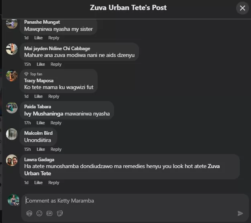Close Zuva Urban Tete's Post dialog

(x=242, y=8)
